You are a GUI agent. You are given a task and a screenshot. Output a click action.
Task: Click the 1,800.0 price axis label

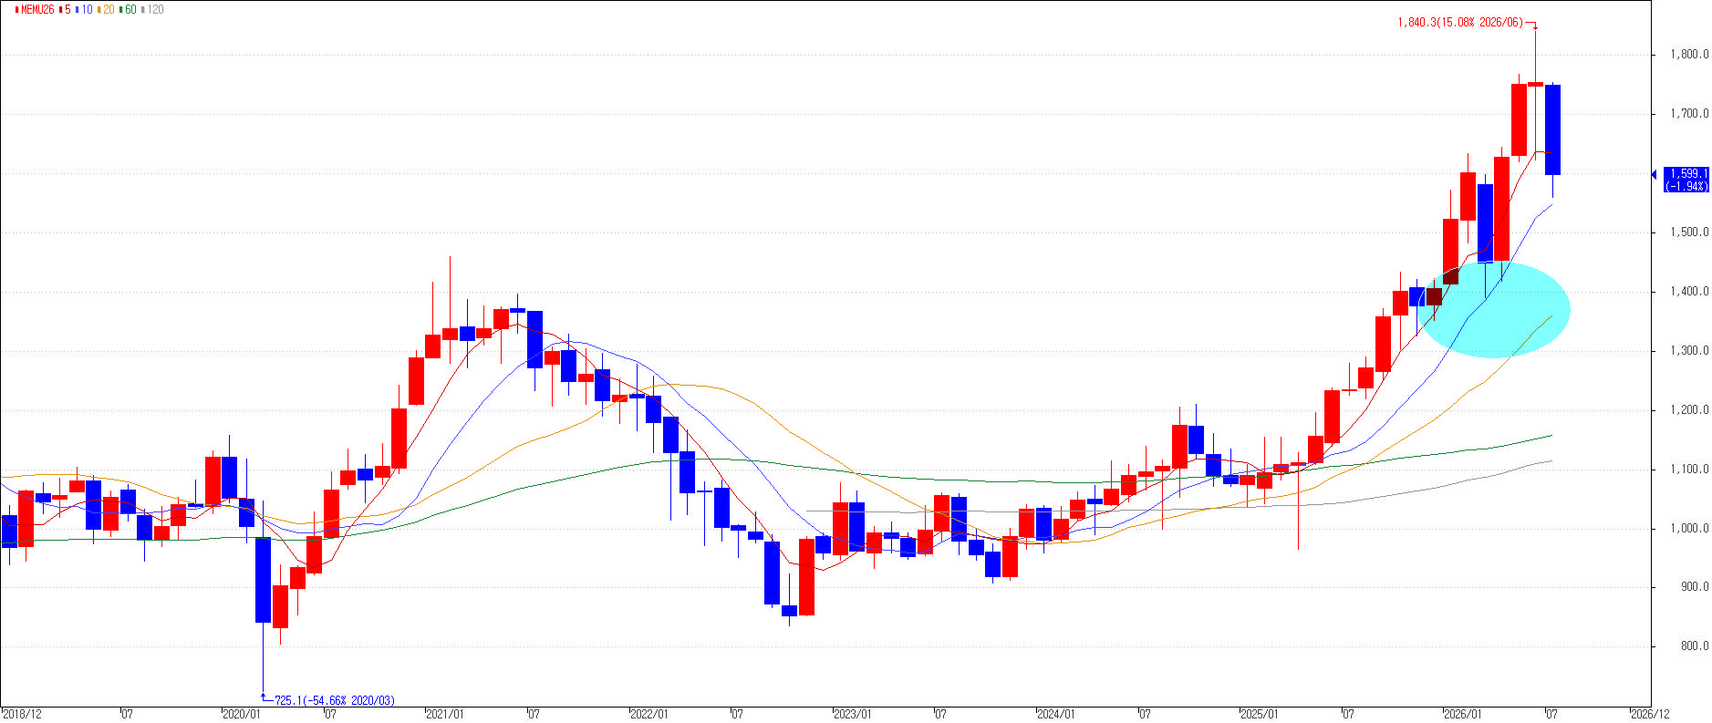[x=1689, y=55]
